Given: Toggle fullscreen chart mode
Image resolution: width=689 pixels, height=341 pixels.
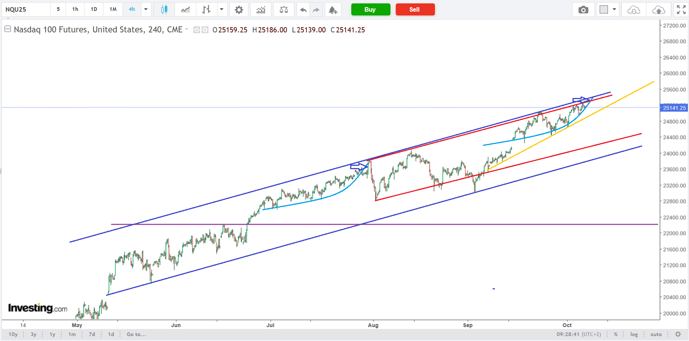Looking at the screenshot, I should click(x=681, y=10).
